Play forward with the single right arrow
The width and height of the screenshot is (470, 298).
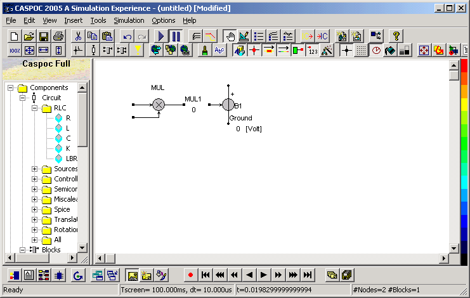point(263,275)
